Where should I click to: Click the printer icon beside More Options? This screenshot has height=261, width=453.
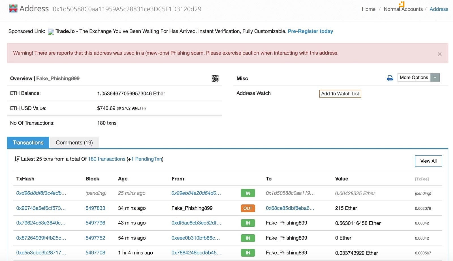pos(390,78)
